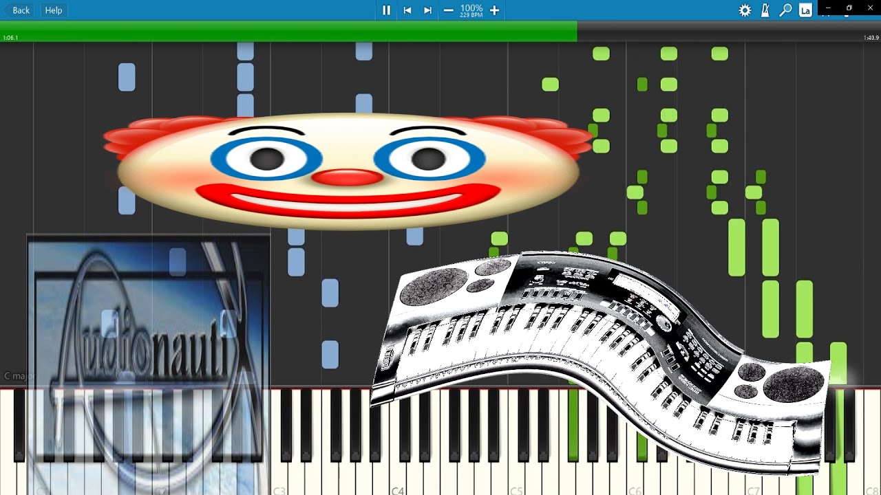Screen dimensions: 881x495
Task: Pause the song playback
Action: coord(386,10)
